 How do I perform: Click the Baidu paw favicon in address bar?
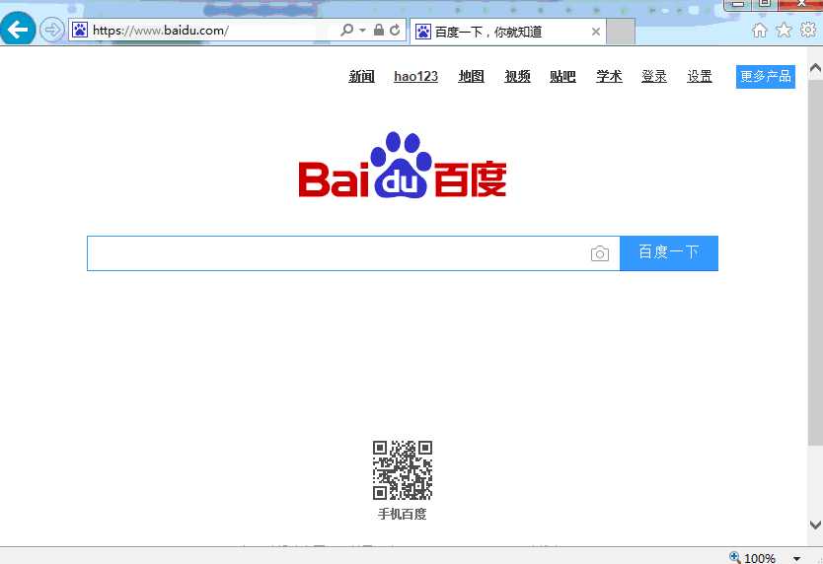80,30
